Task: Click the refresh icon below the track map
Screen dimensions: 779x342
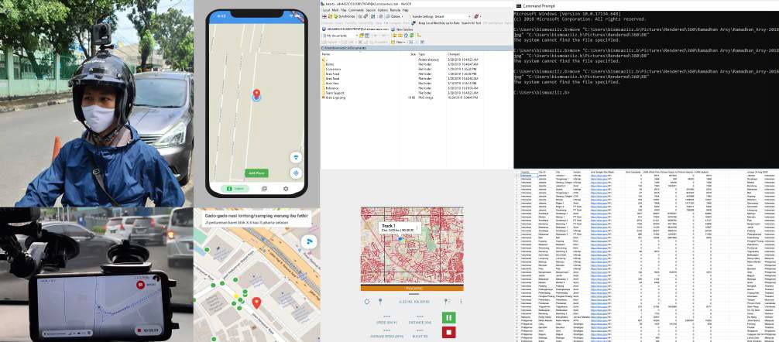Action: [x=367, y=301]
